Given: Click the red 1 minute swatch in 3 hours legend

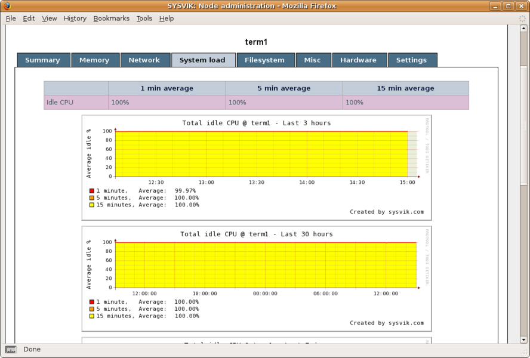Looking at the screenshot, I should point(91,191).
